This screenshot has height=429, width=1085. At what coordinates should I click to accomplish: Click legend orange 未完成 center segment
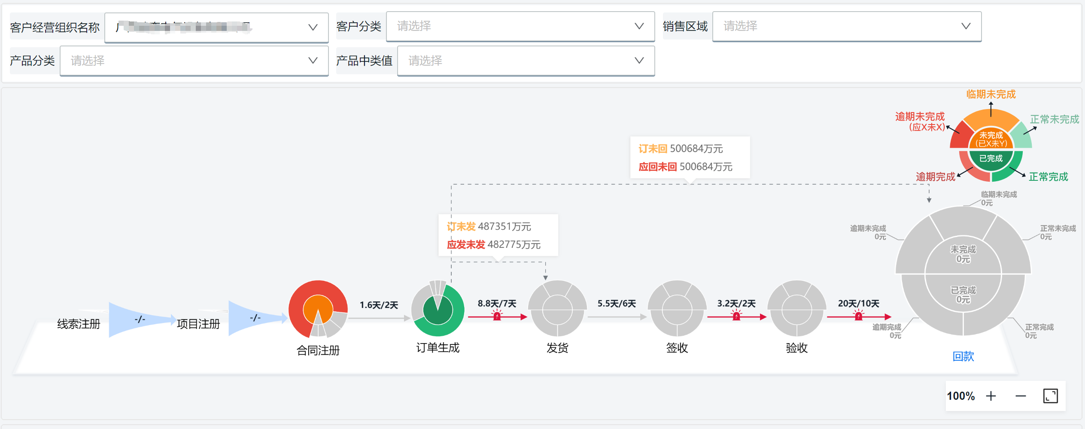pos(991,139)
